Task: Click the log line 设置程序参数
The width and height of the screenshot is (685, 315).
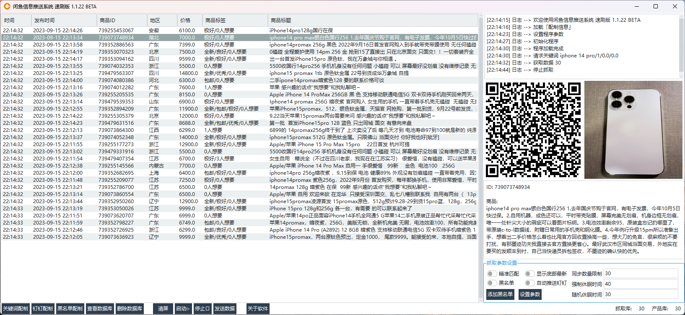Action: [525, 34]
